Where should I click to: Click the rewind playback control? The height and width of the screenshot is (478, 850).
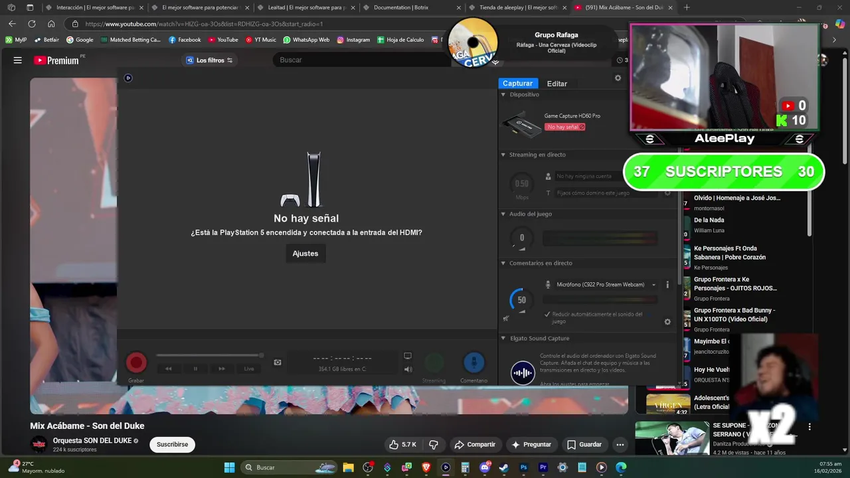click(x=169, y=368)
